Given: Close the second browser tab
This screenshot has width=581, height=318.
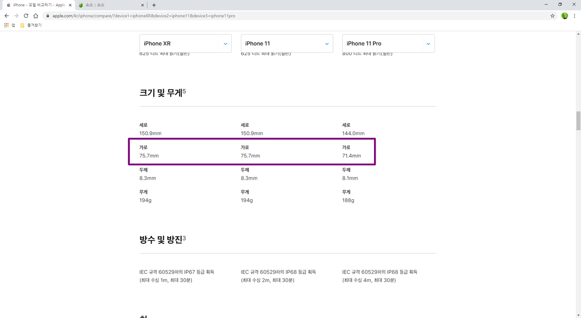Looking at the screenshot, I should (142, 5).
